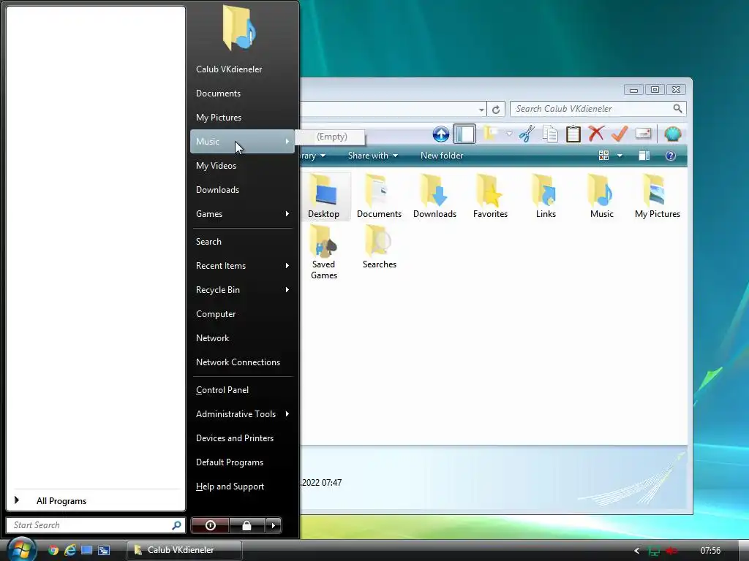Open the view options dropdown arrow
Image resolution: width=749 pixels, height=561 pixels.
click(620, 156)
